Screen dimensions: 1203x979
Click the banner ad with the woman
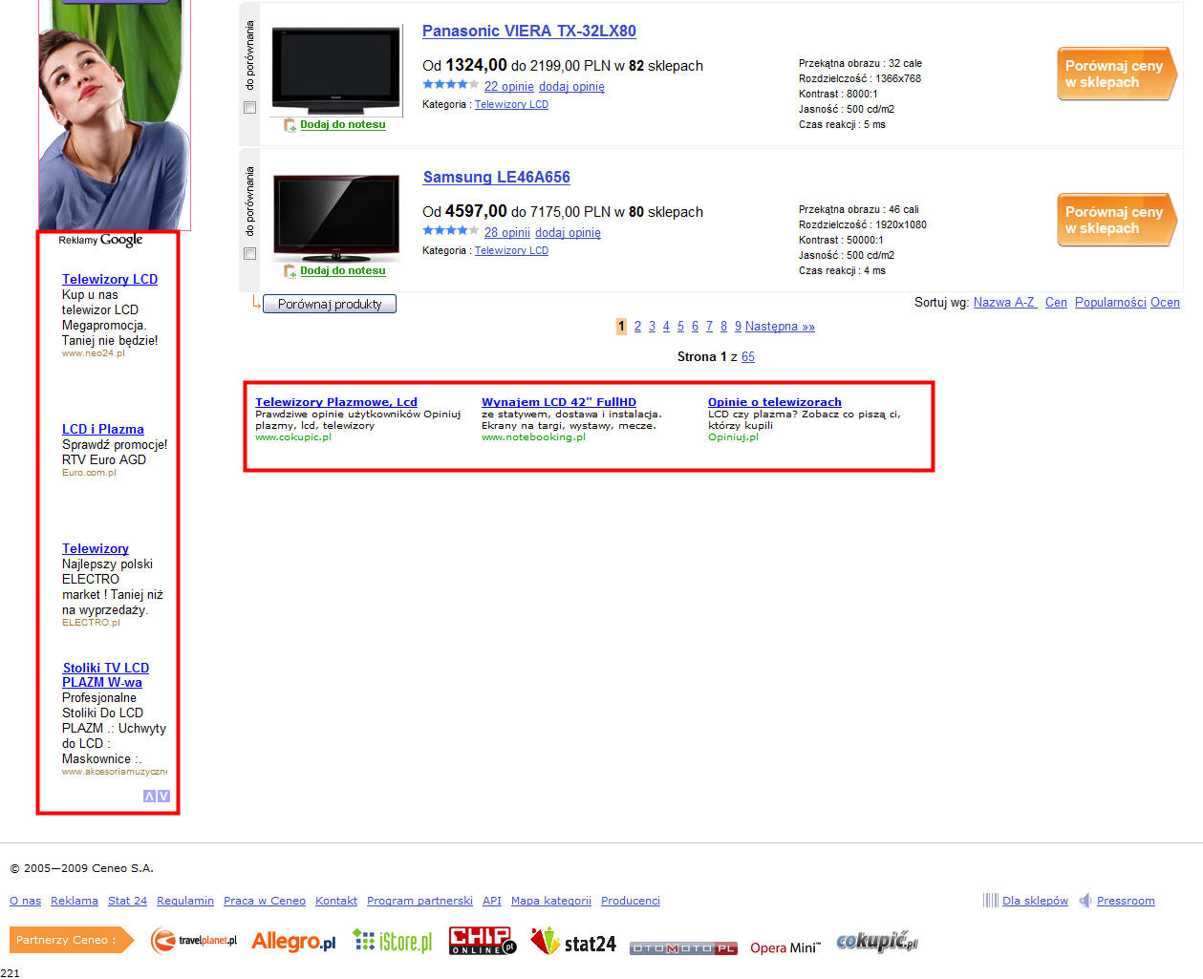click(115, 115)
